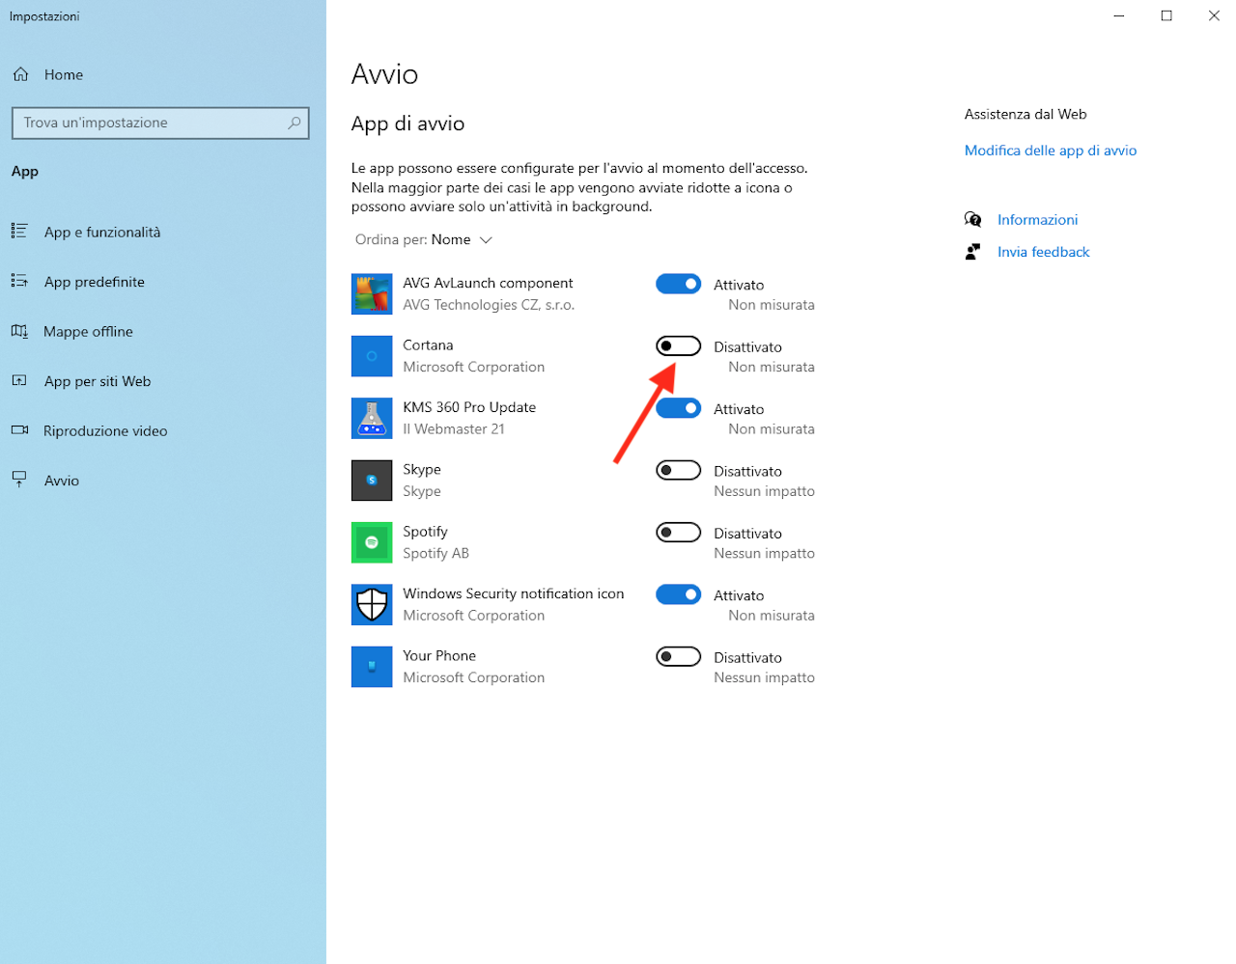
Task: Disable Windows Security notification icon toggle
Action: coord(679,594)
